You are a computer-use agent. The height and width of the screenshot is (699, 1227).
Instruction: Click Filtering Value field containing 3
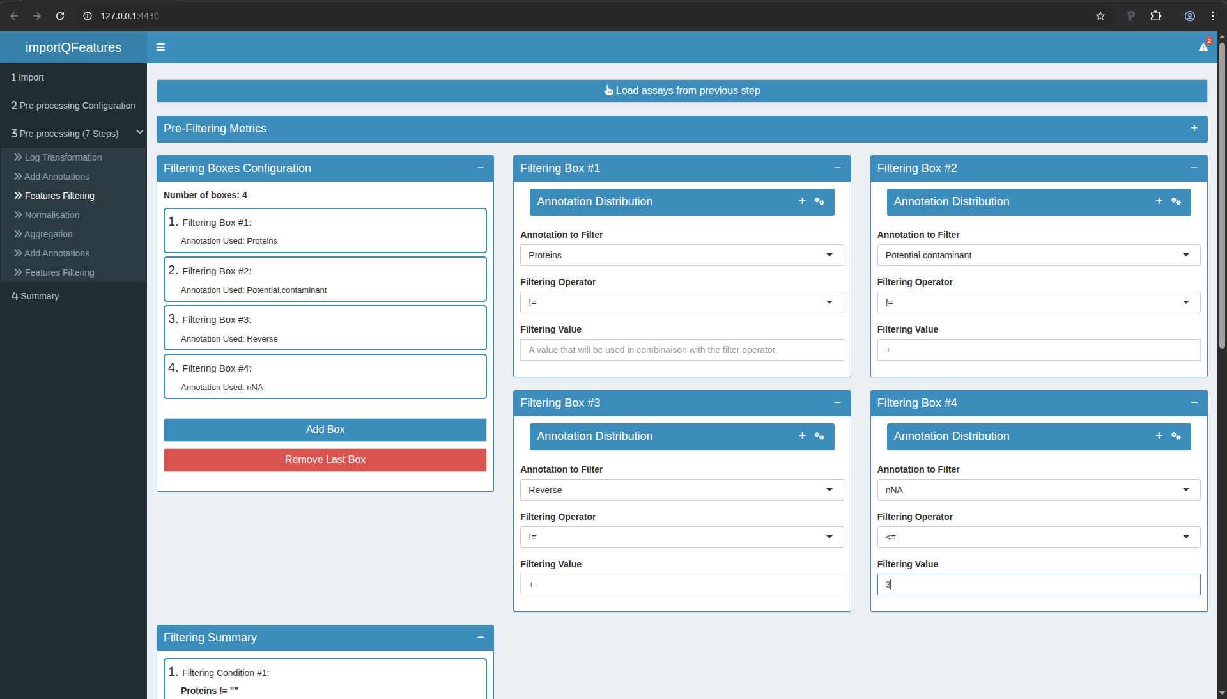[1038, 585]
